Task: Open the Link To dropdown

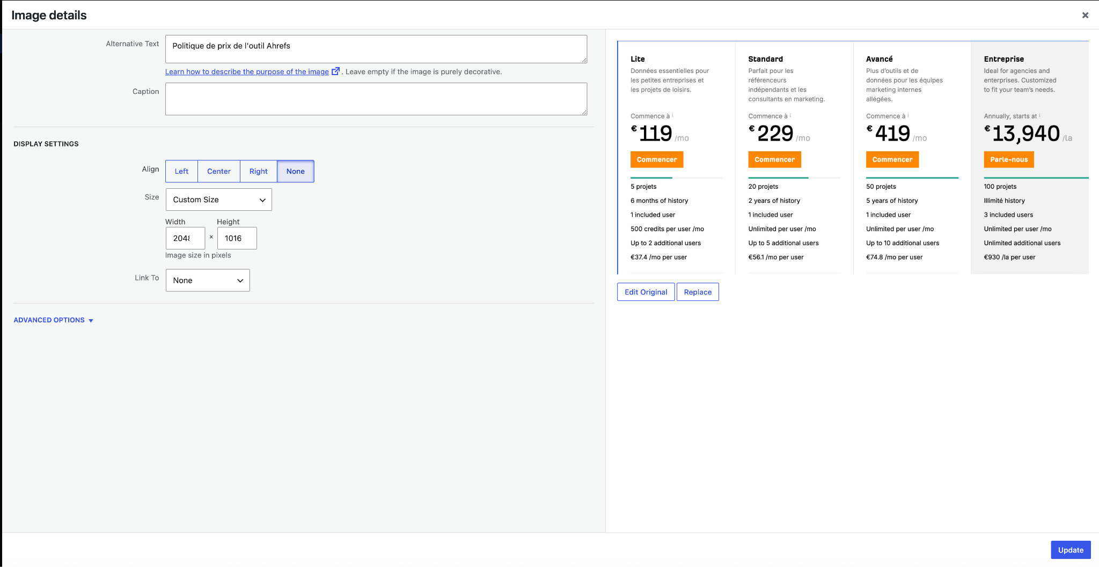Action: point(208,281)
